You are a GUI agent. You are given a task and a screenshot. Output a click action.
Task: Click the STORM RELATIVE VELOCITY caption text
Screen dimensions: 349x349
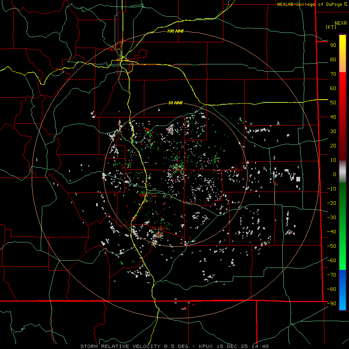(120, 346)
